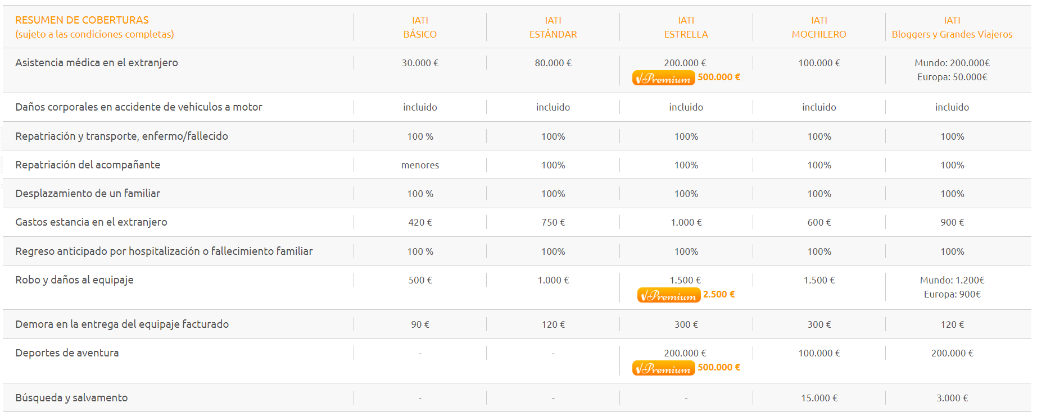Click 'Desplazamiento de un familiar' row label
The image size is (1037, 412).
[x=88, y=194]
